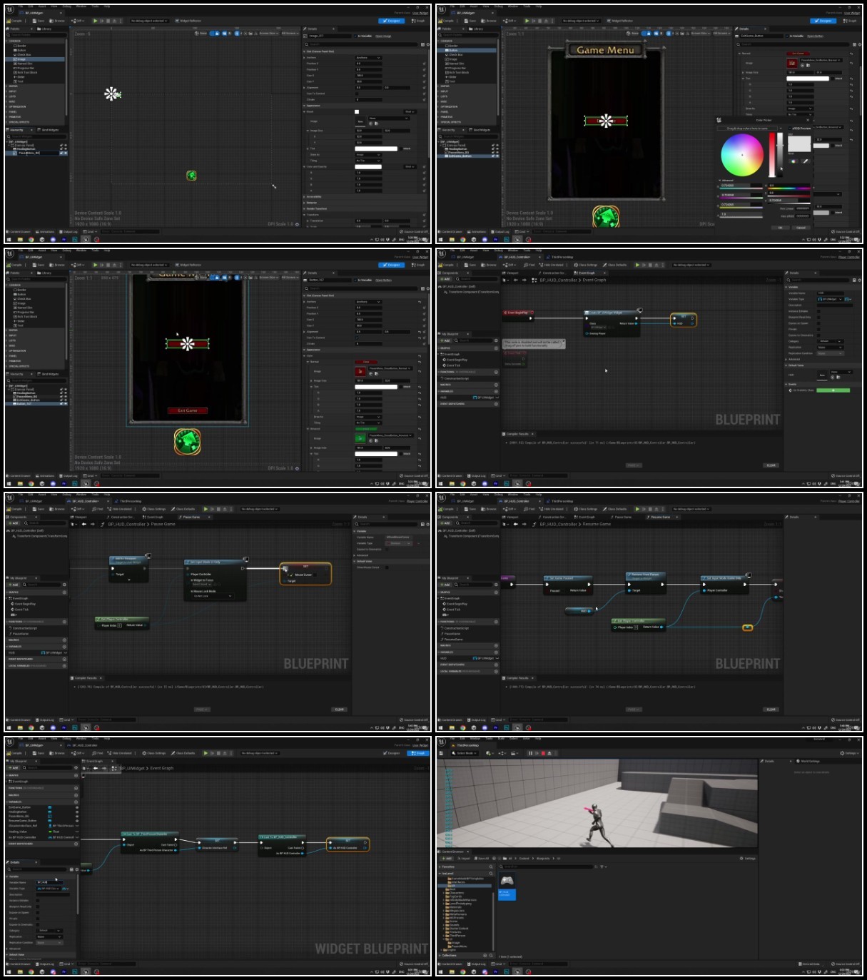Select Rich Text Block palette item in Zoom -5 screenshot
This screenshot has height=980, width=867.
click(x=26, y=72)
